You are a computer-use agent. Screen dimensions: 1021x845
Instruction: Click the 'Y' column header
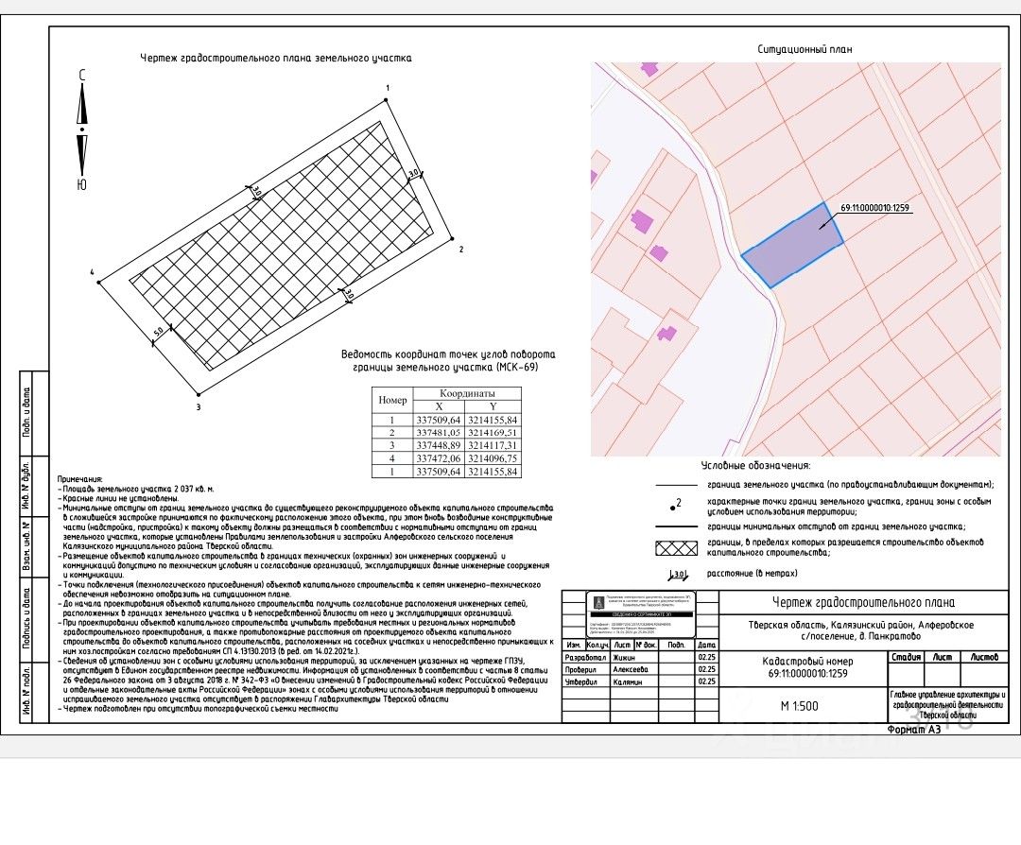click(493, 406)
